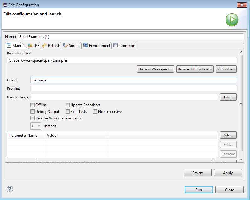Image resolution: width=250 pixels, height=200 pixels.
Task: Click the Profiles input field
Action: [134, 88]
